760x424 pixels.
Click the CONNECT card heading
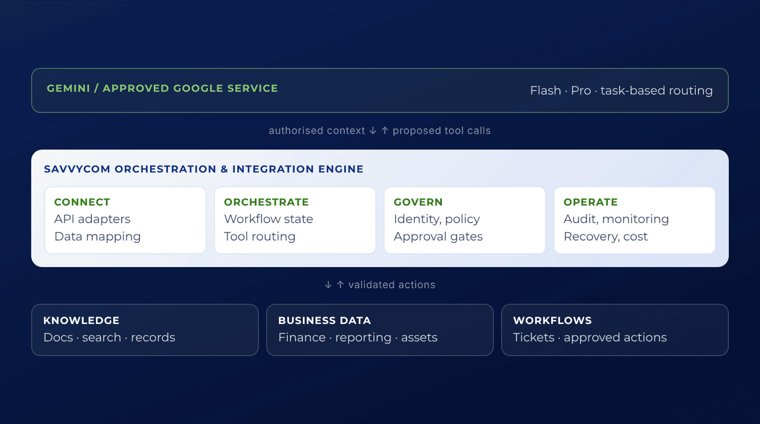[82, 202]
